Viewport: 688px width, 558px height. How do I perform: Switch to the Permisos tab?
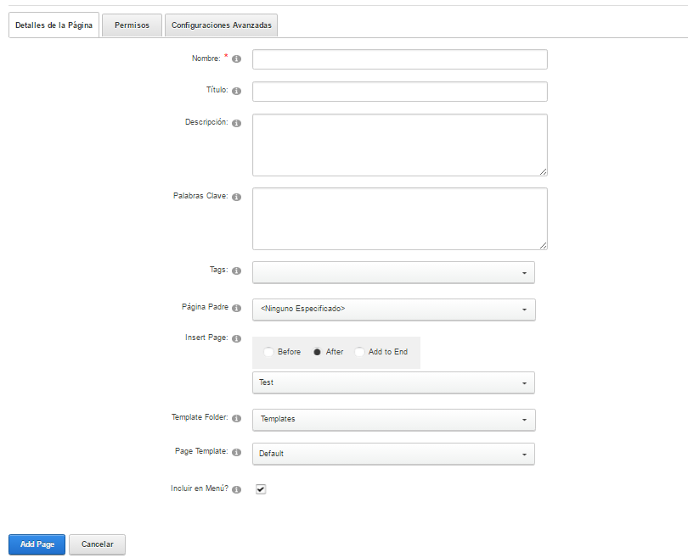click(x=132, y=25)
